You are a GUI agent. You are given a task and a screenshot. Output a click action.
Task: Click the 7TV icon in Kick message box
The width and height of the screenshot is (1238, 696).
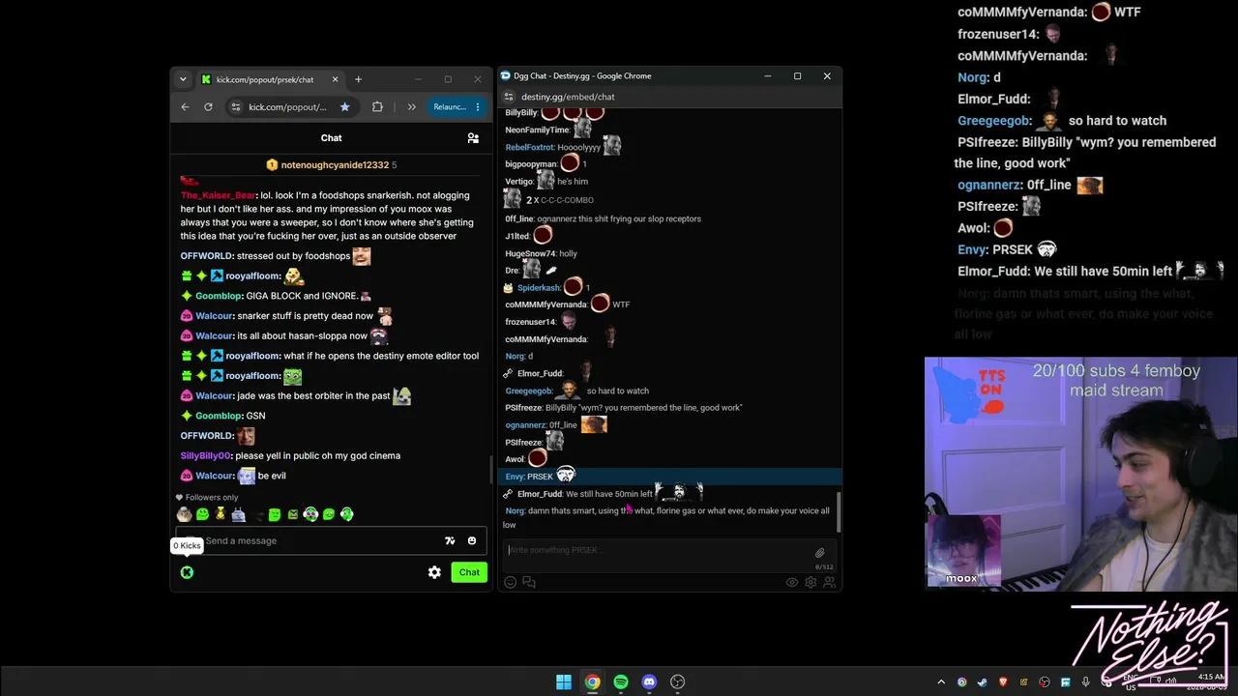tap(450, 541)
